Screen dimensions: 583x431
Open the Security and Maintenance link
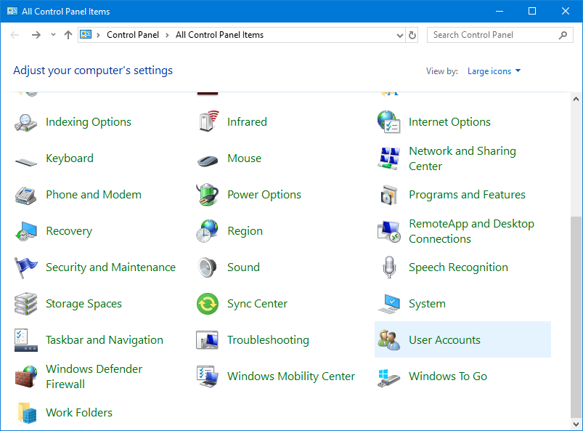[110, 267]
